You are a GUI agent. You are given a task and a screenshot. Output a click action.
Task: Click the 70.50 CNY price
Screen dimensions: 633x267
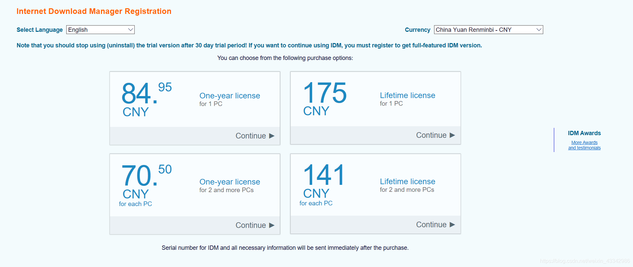click(146, 182)
